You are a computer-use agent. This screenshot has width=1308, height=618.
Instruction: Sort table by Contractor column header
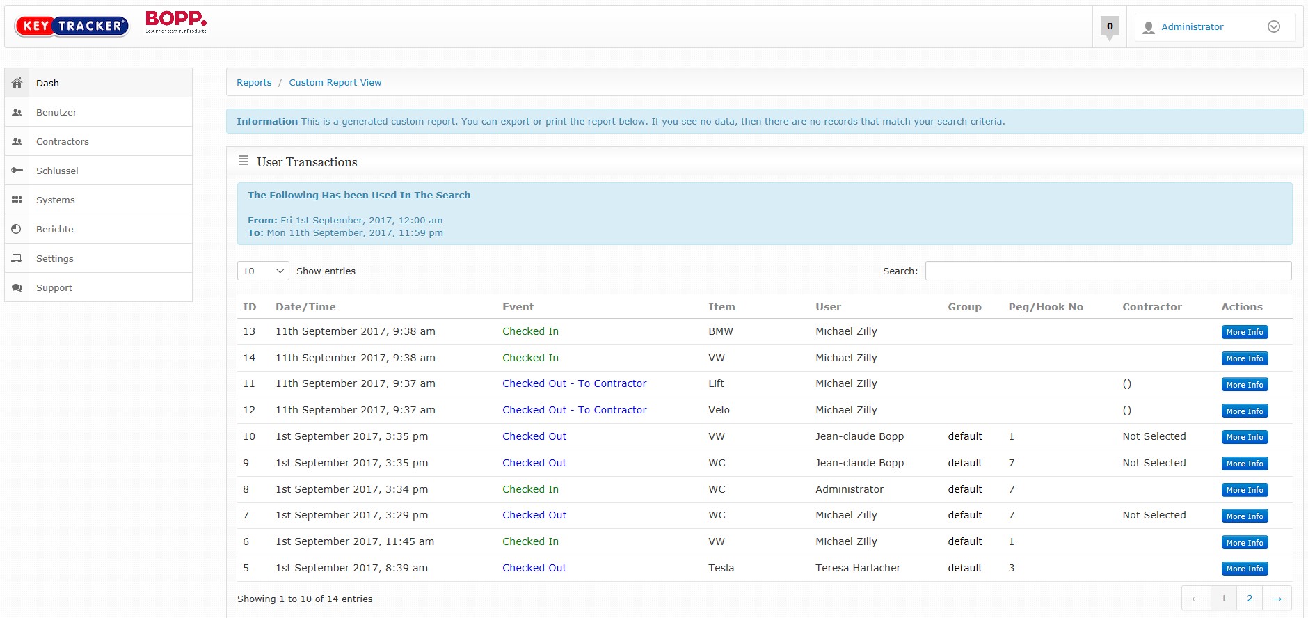pos(1152,307)
